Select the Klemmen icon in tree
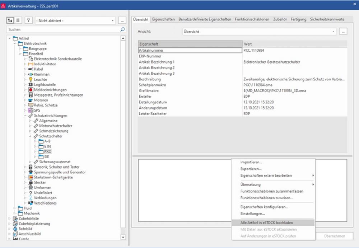359x248 pixels. (x=31, y=74)
